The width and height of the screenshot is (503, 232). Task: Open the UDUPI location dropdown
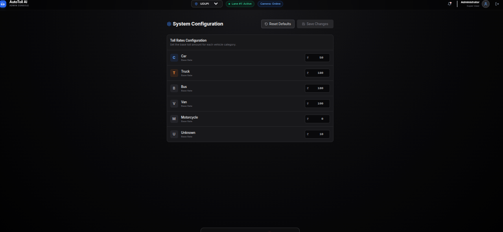point(207,4)
